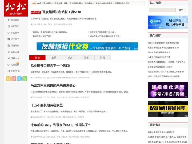
Task: Click the document icon beside 科技动态
Action: [x=9, y=46]
